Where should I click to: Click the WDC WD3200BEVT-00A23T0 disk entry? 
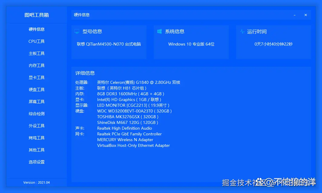click(134, 111)
